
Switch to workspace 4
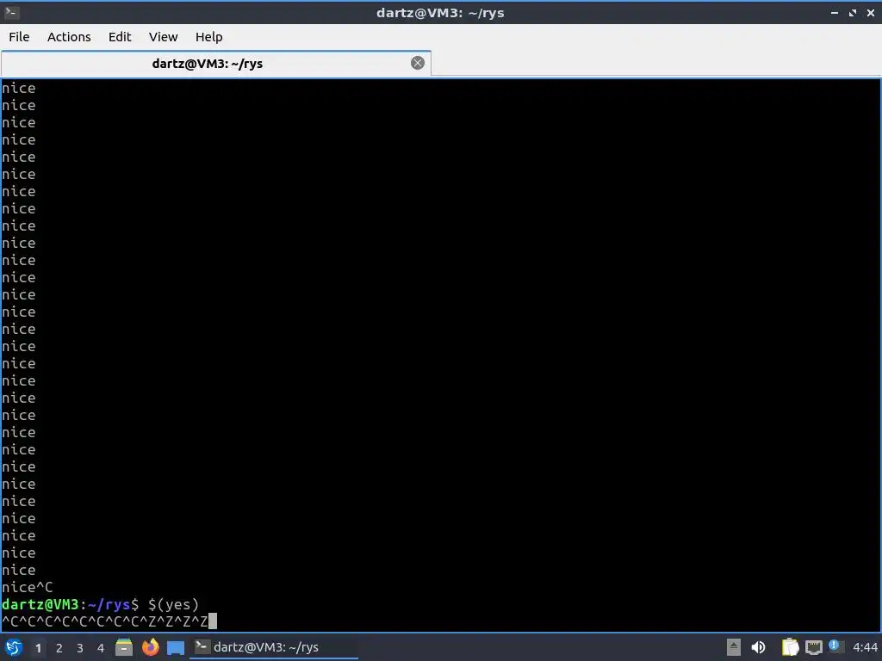click(x=101, y=648)
